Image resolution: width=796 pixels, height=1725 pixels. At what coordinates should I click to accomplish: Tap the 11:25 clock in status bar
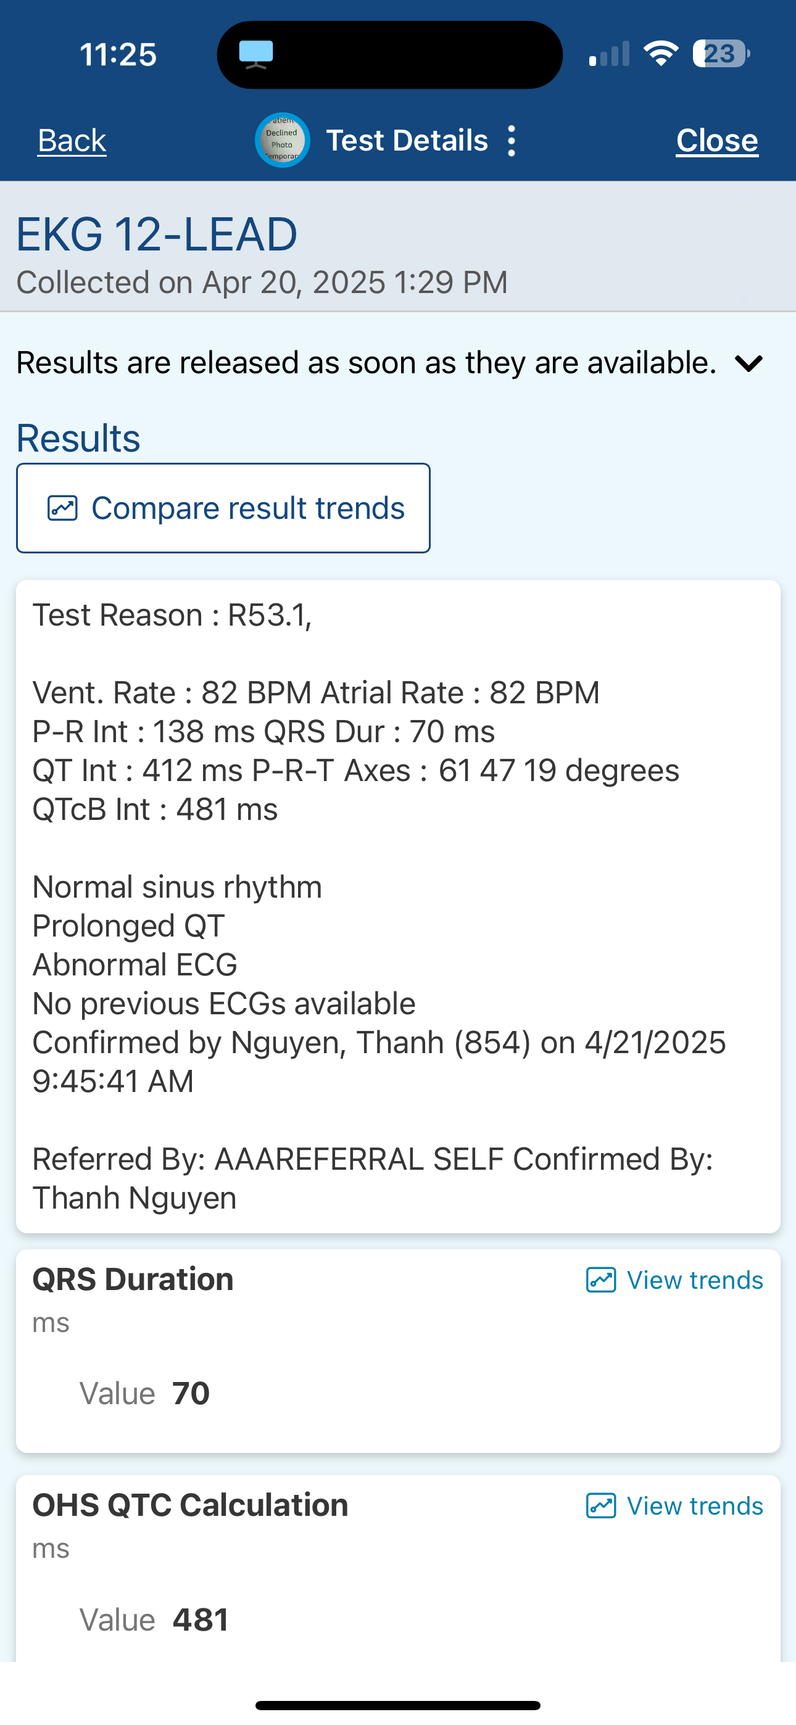(118, 55)
